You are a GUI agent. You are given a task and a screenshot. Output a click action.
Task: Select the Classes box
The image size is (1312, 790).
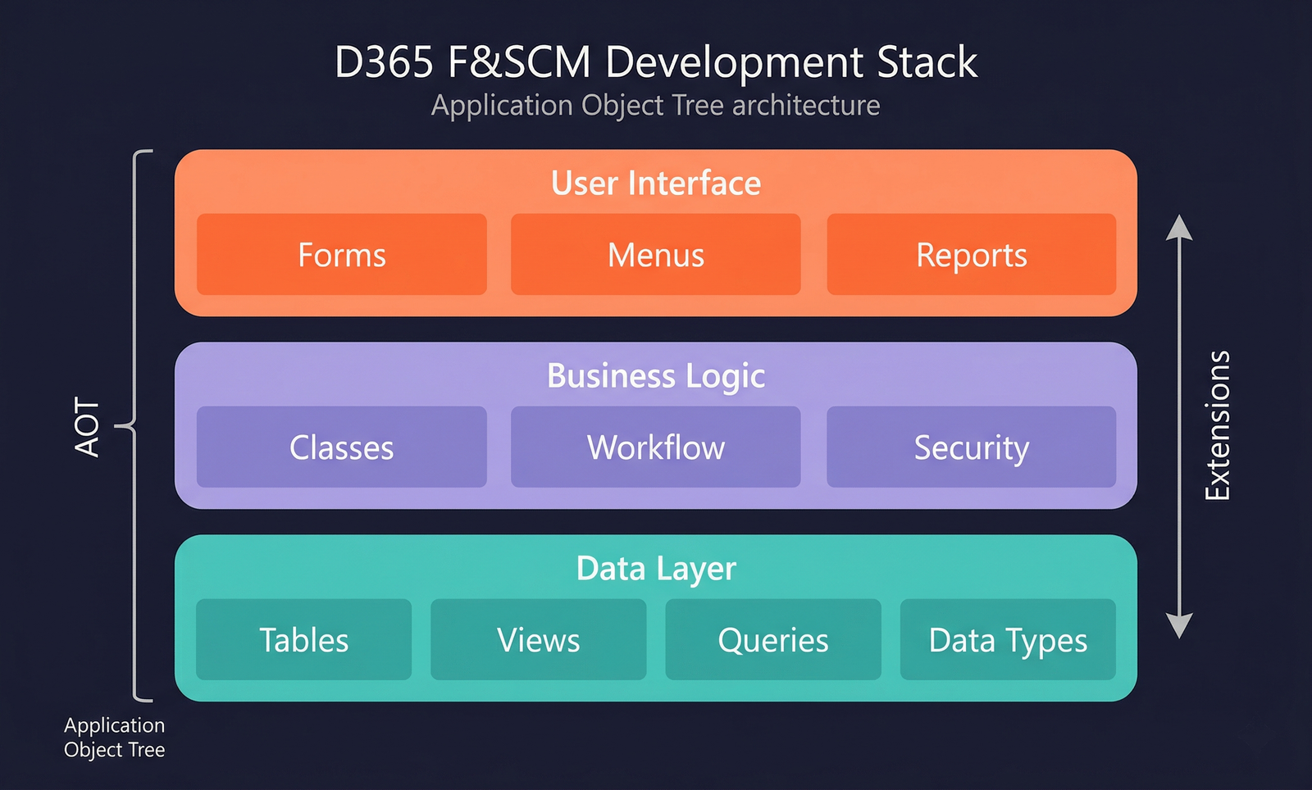point(342,447)
